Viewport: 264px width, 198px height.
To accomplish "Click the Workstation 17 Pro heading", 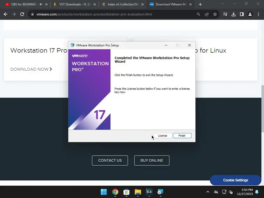I will click(x=39, y=50).
